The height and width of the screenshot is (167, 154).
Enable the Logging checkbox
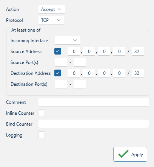(42, 135)
